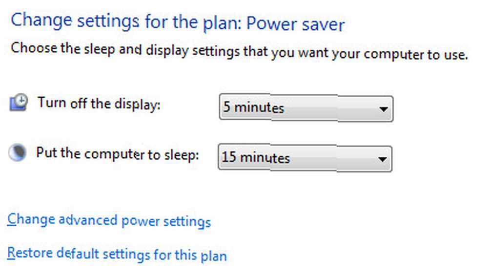The image size is (488, 276).
Task: Click the crescent moon sleep icon
Action: (18, 152)
